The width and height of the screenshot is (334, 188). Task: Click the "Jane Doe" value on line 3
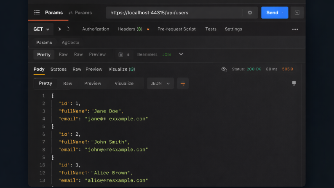coord(106,111)
